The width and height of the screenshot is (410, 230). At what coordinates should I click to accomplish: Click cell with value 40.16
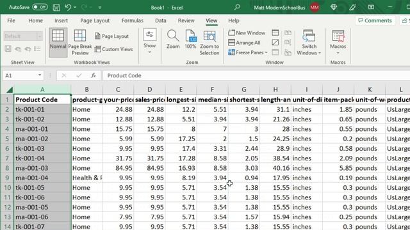275,168
